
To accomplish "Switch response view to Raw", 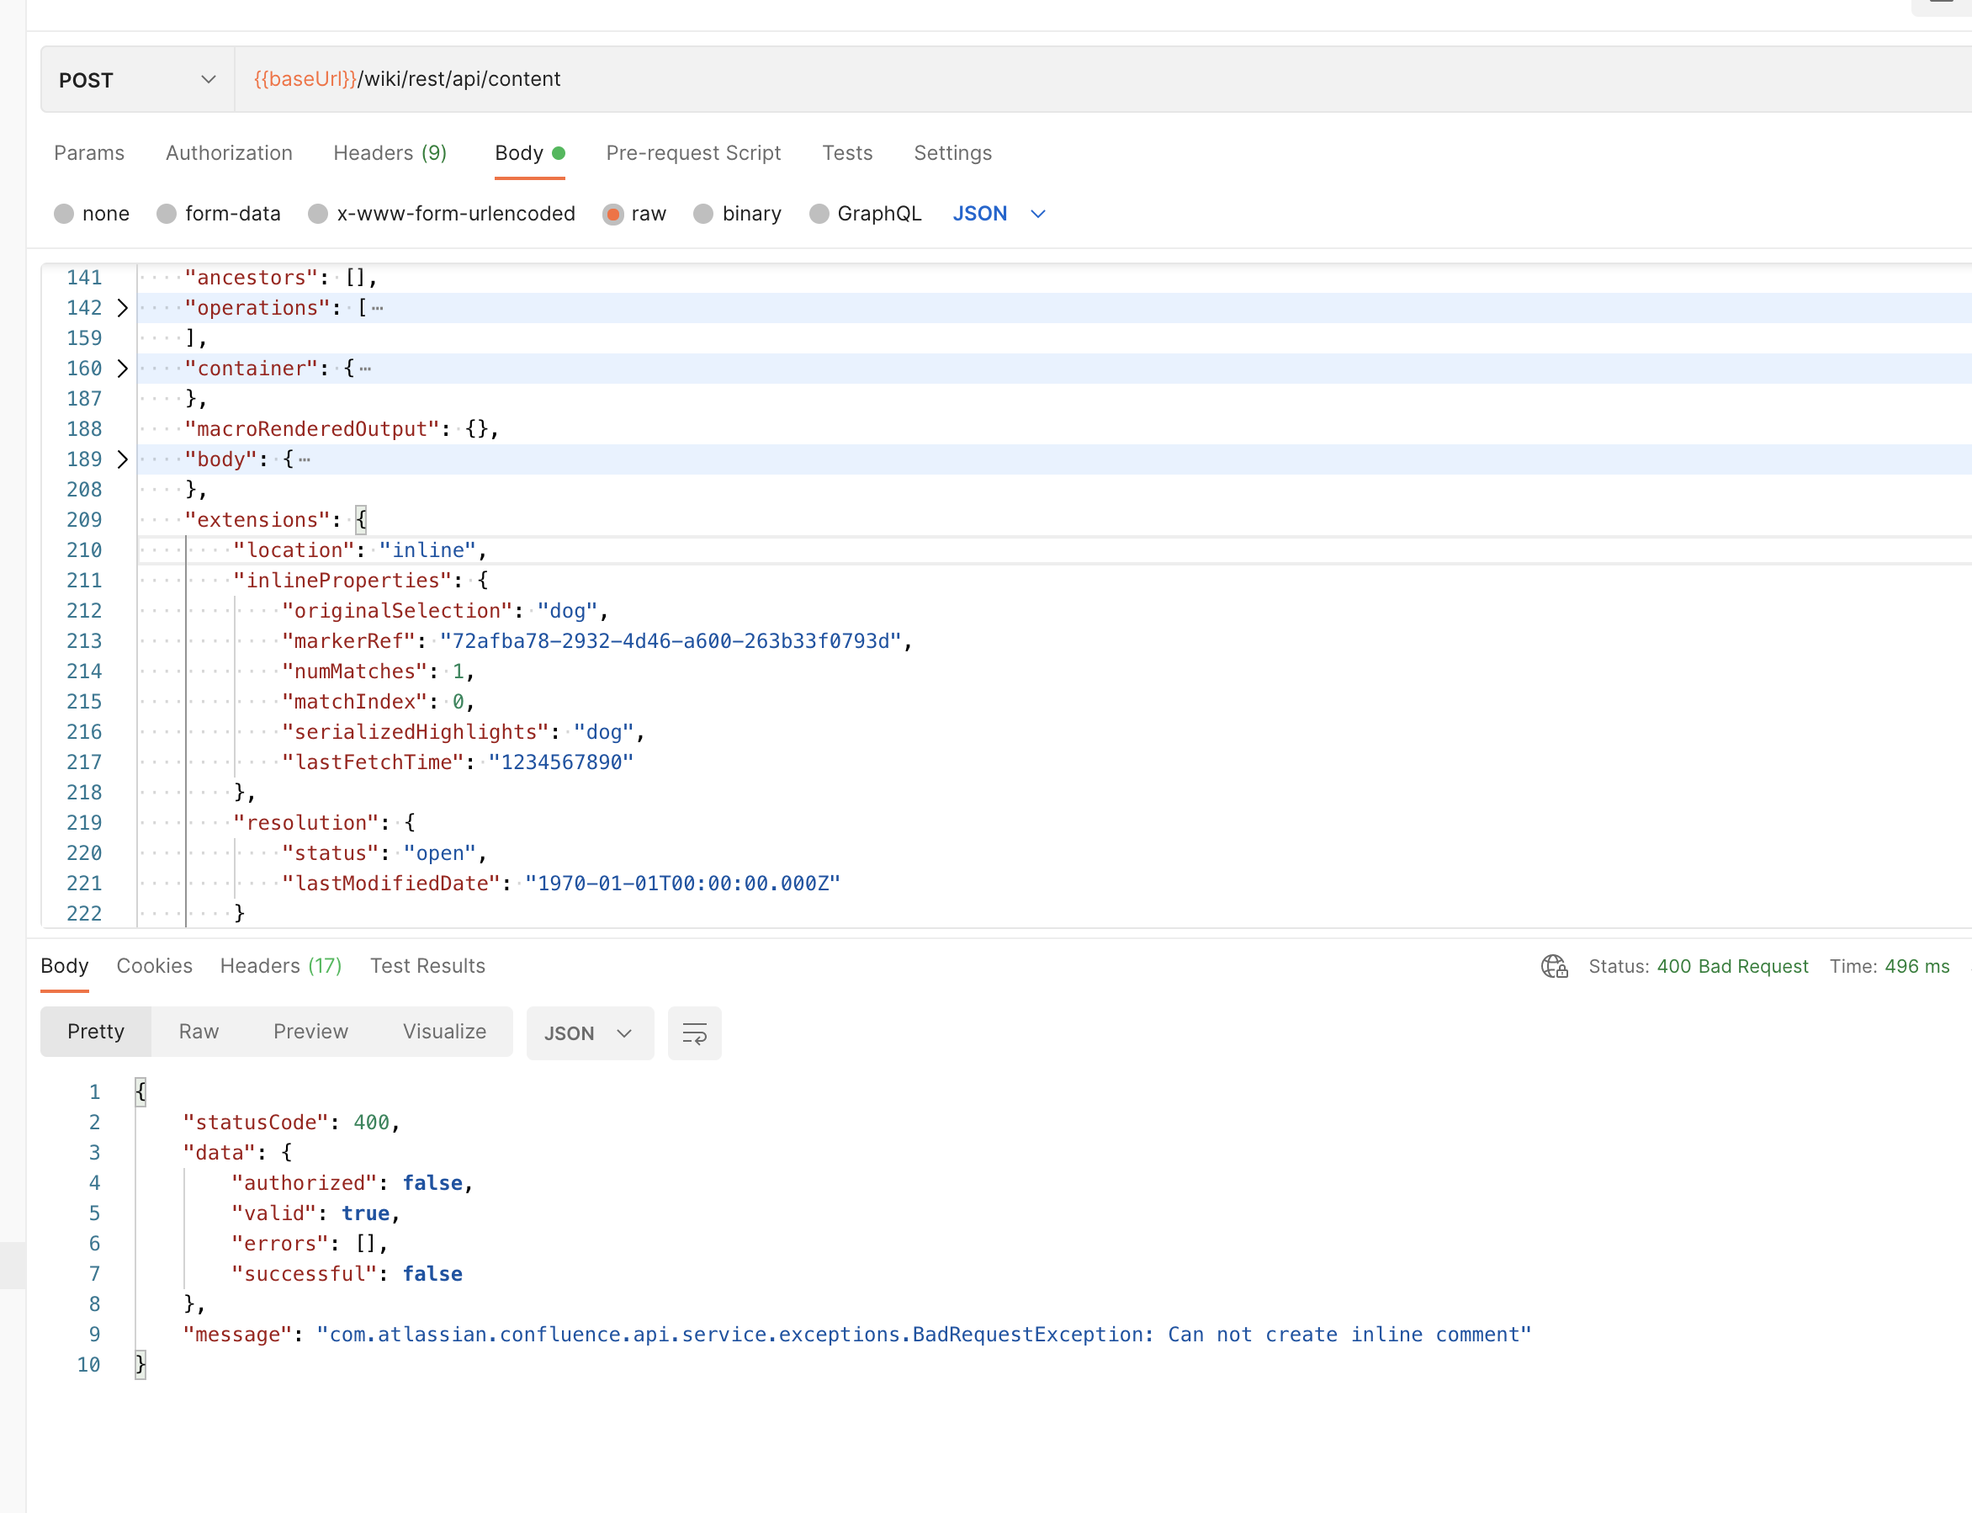I will pos(199,1031).
